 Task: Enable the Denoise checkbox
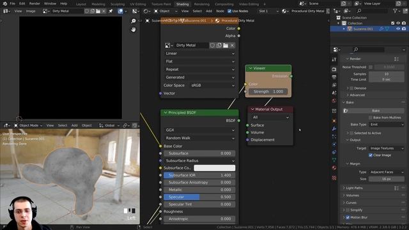click(x=351, y=88)
